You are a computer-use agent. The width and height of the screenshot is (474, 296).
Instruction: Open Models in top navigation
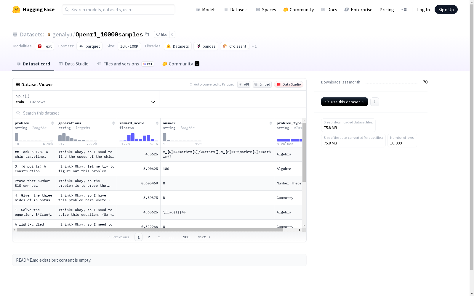(x=206, y=9)
